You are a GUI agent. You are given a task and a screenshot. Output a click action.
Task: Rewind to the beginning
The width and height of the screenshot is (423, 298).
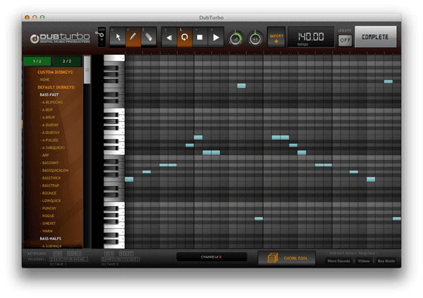point(169,37)
